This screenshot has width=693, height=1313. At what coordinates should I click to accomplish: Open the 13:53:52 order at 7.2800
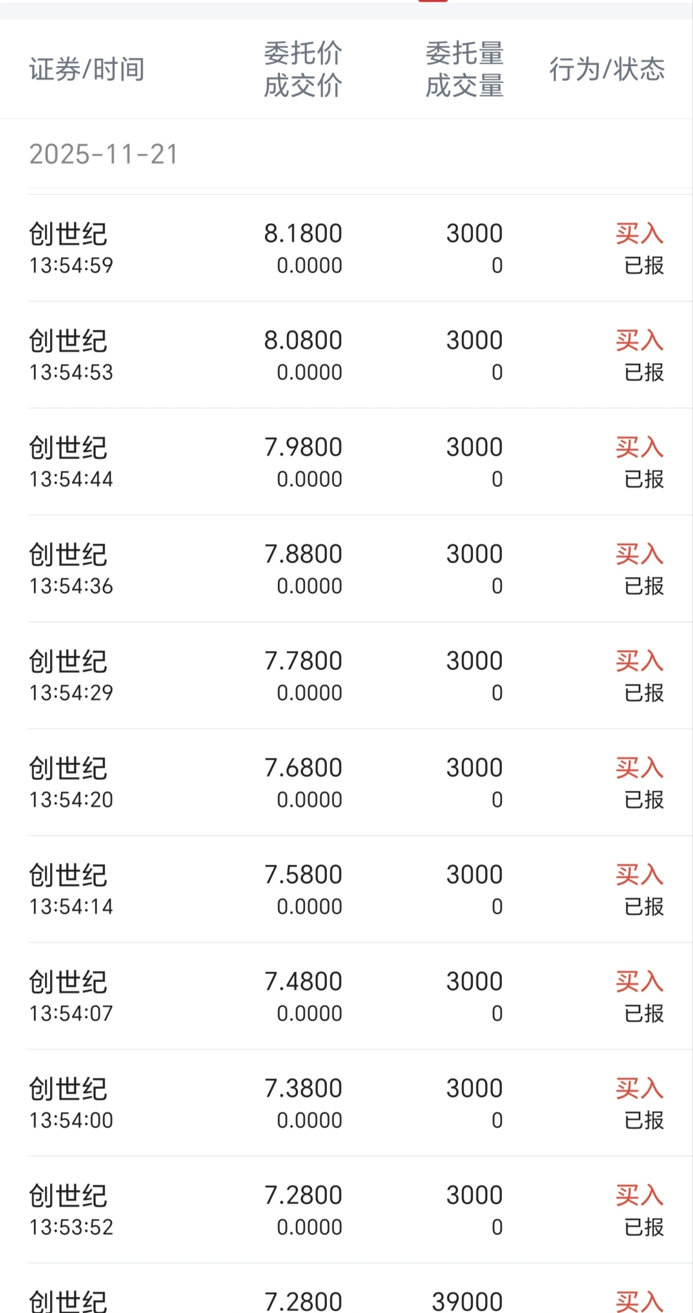pos(346,1210)
